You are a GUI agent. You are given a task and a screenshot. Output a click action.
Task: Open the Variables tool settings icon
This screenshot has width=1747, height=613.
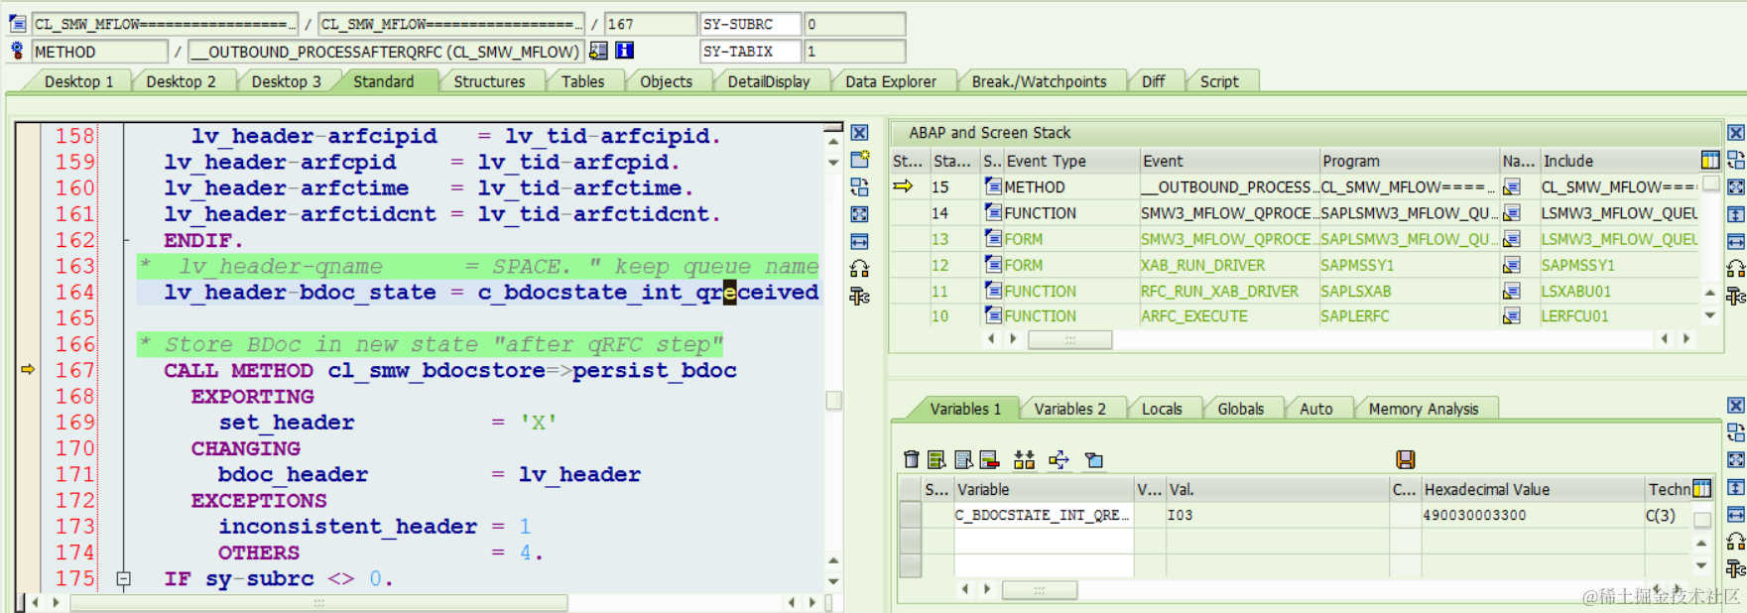tap(1736, 568)
